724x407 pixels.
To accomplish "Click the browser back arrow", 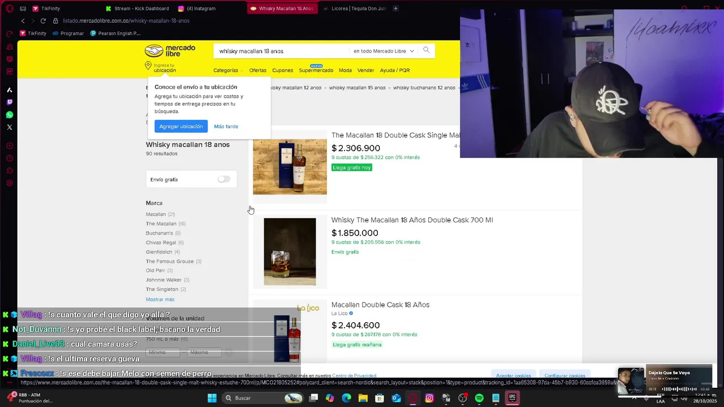I will 23,21.
